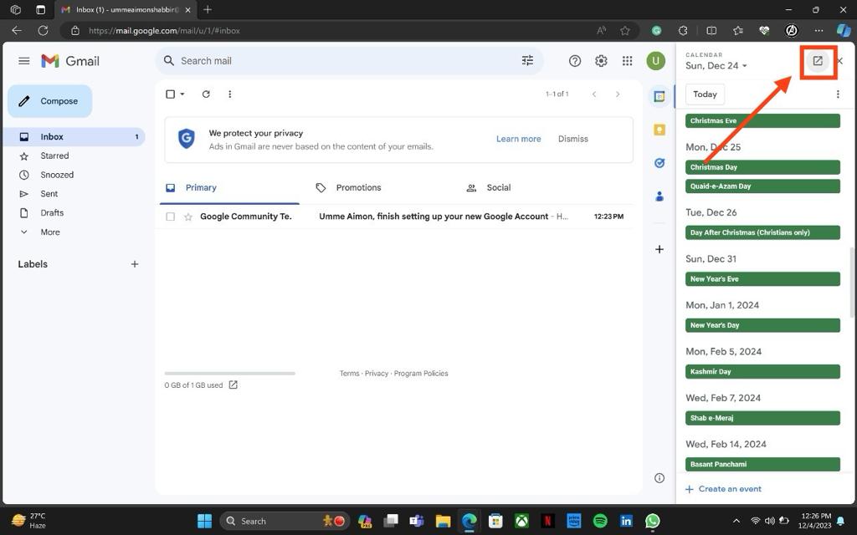Image resolution: width=857 pixels, height=535 pixels.
Task: Show search options in search bar
Action: [527, 61]
